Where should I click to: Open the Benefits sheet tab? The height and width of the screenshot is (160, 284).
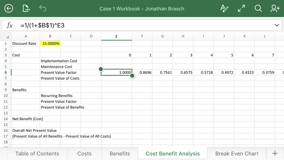coord(120,153)
